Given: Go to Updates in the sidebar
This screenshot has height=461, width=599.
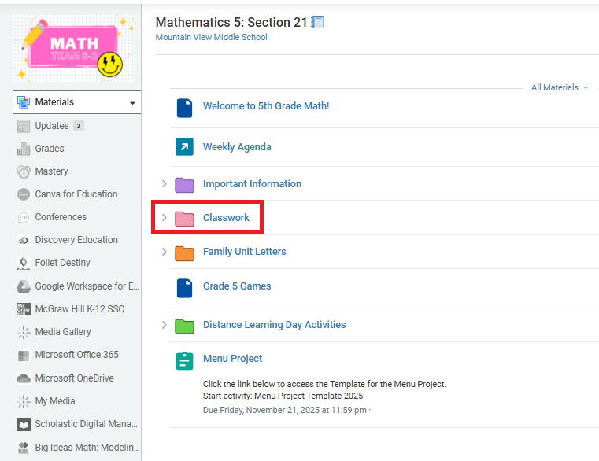Looking at the screenshot, I should point(52,126).
